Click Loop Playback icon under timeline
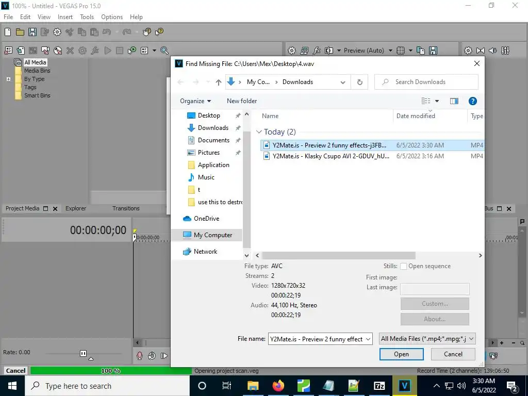528x396 pixels. click(152, 356)
